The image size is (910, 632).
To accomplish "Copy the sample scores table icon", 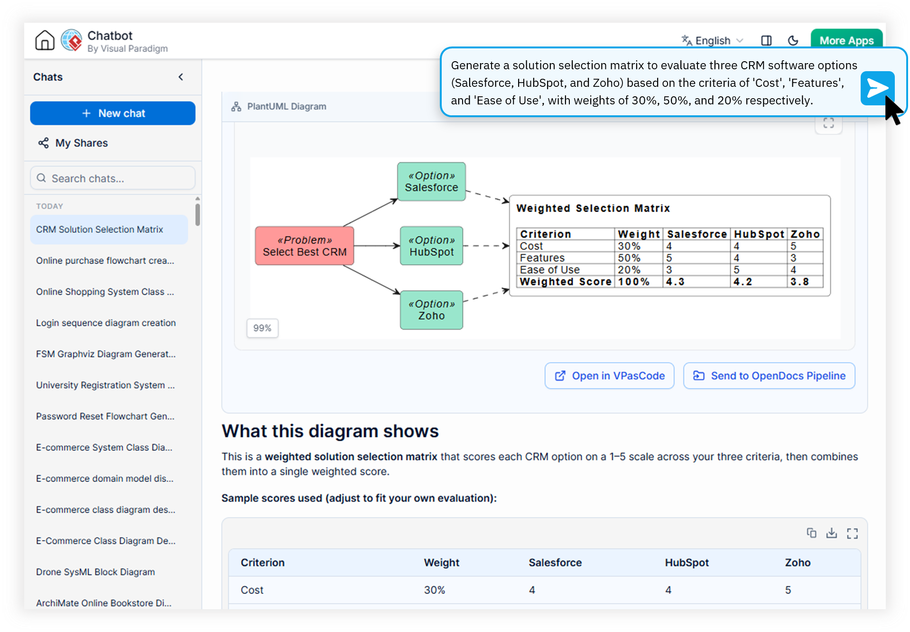I will (x=811, y=533).
